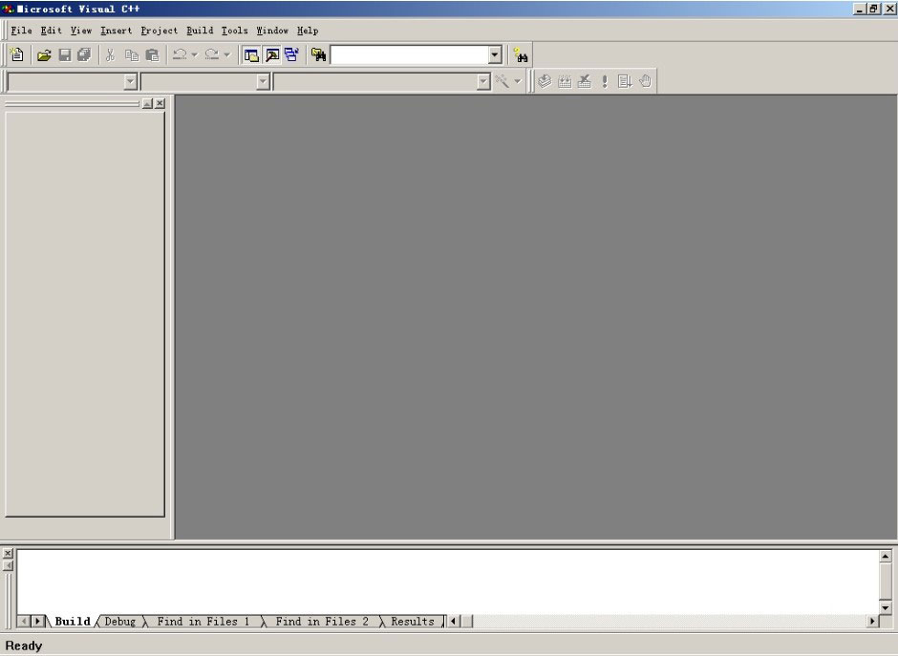
Task: Open the Project menu
Action: [160, 31]
